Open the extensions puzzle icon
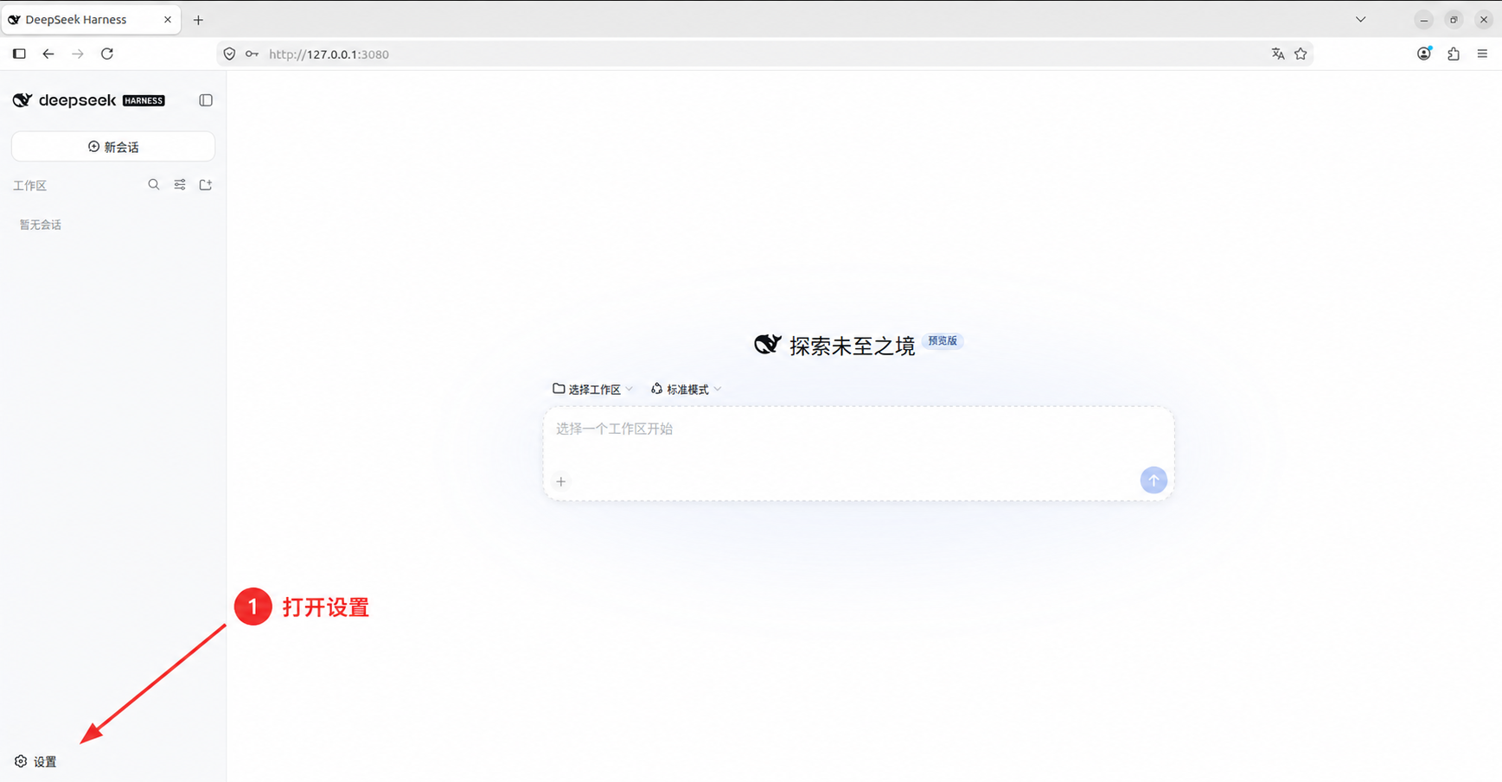The height and width of the screenshot is (782, 1502). click(x=1454, y=54)
